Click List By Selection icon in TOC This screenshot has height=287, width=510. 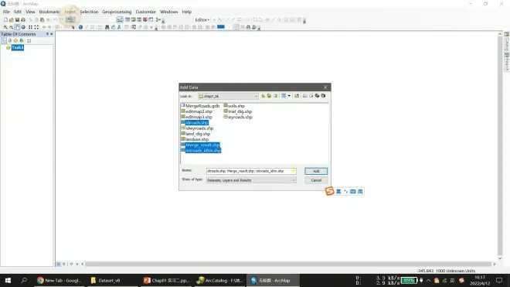(22, 41)
